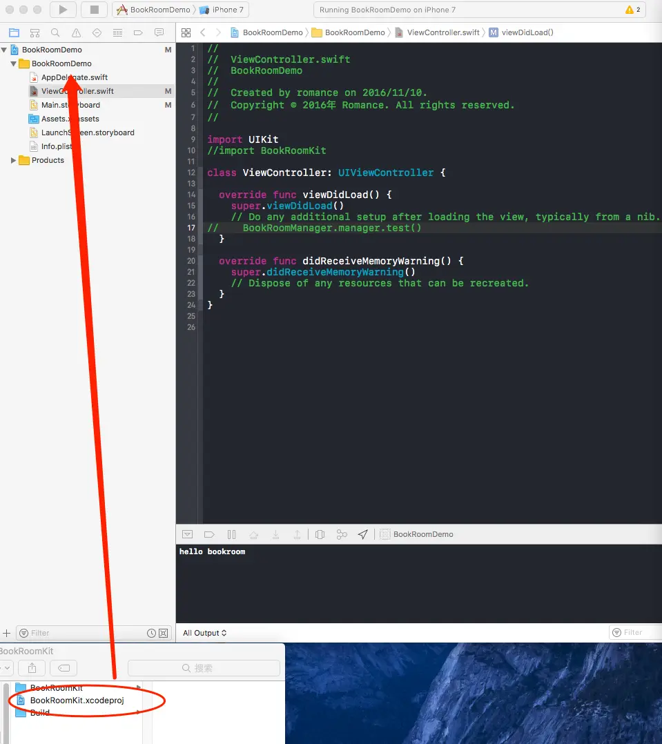Collapse the BookRoomDemo project root
662x744 pixels.
point(4,50)
